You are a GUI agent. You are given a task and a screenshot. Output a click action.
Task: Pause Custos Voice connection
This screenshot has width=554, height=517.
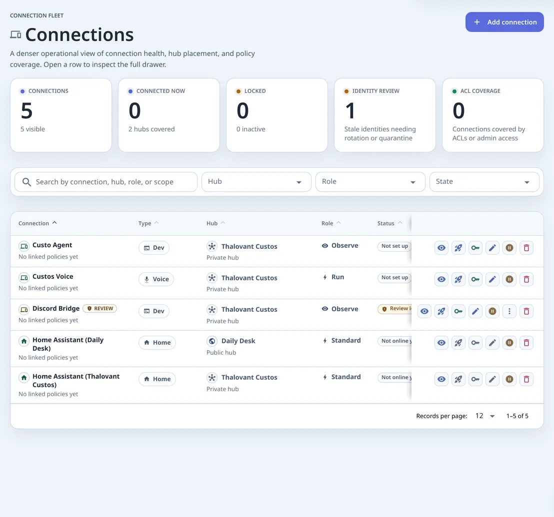(509, 279)
